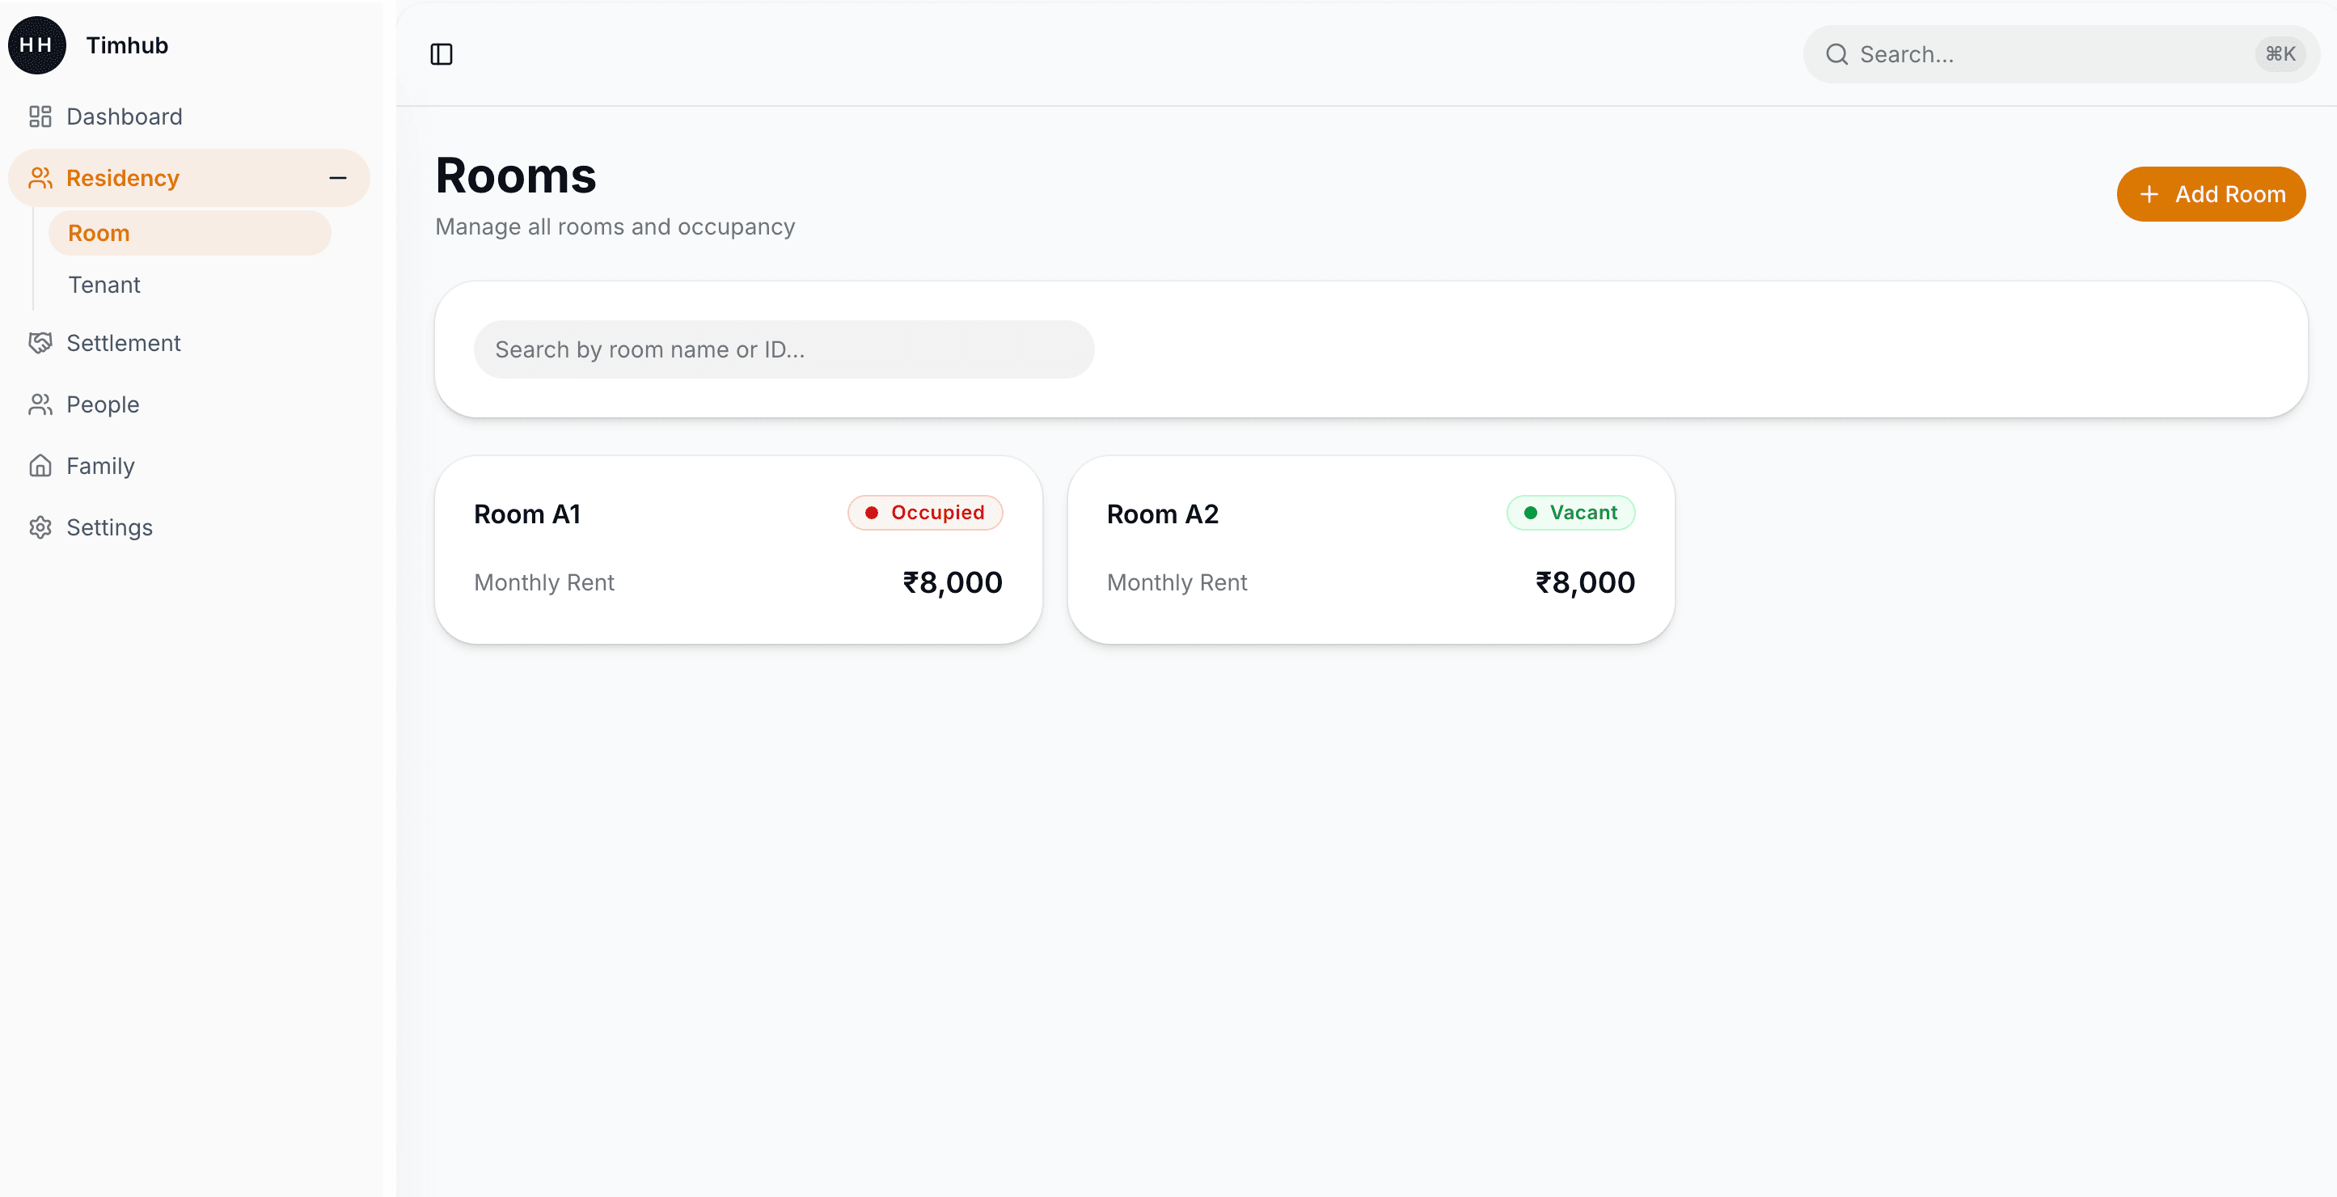Image resolution: width=2337 pixels, height=1197 pixels.
Task: Click the Vacant status badge
Action: tap(1570, 513)
